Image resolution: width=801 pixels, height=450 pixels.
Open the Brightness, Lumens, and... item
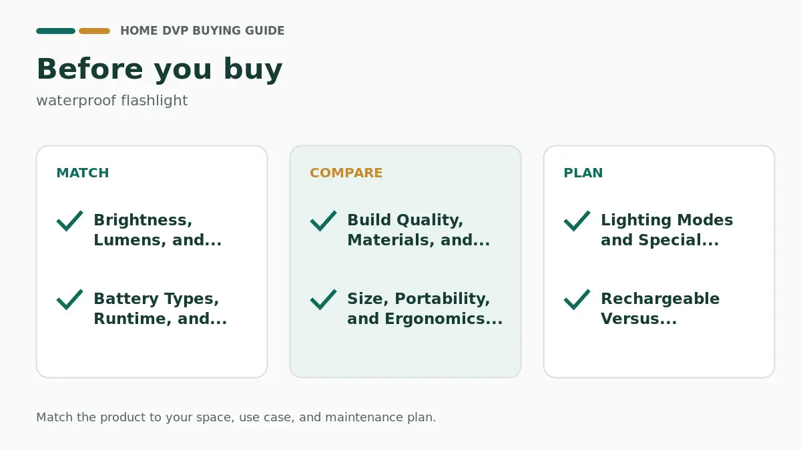pyautogui.click(x=158, y=230)
